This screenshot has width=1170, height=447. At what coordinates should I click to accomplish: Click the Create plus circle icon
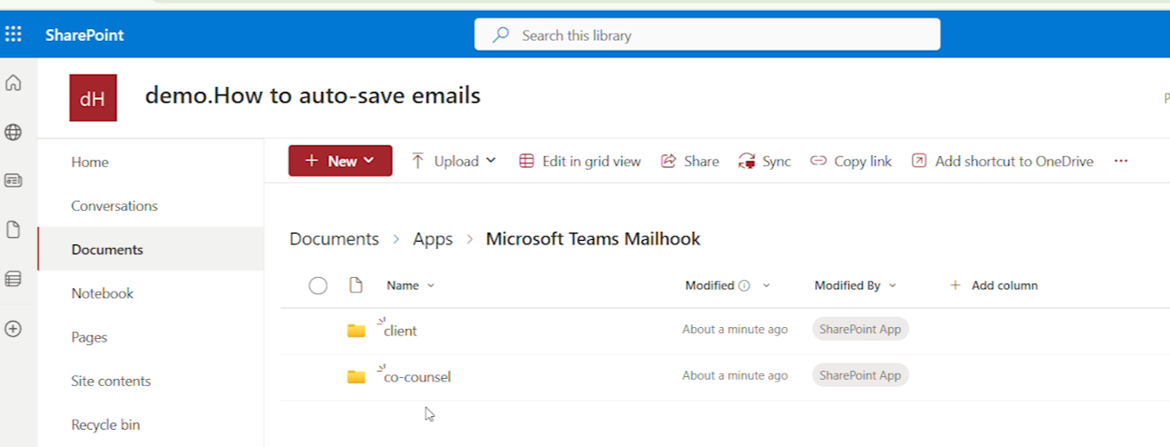(x=13, y=329)
